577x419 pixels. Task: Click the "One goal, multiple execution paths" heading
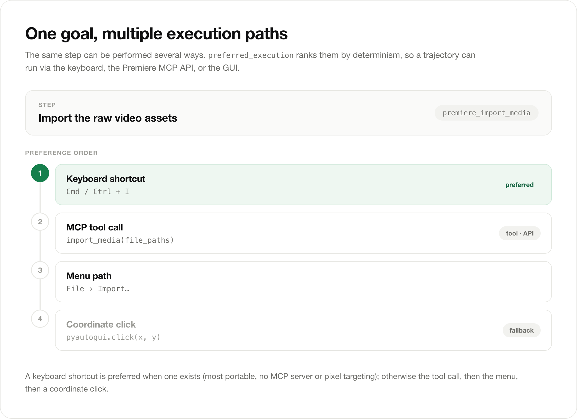coord(156,34)
